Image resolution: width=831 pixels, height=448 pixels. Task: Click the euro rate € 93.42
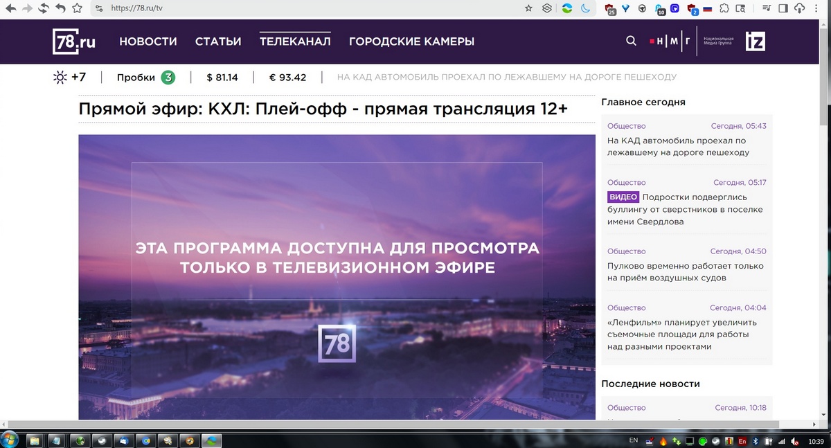(288, 77)
